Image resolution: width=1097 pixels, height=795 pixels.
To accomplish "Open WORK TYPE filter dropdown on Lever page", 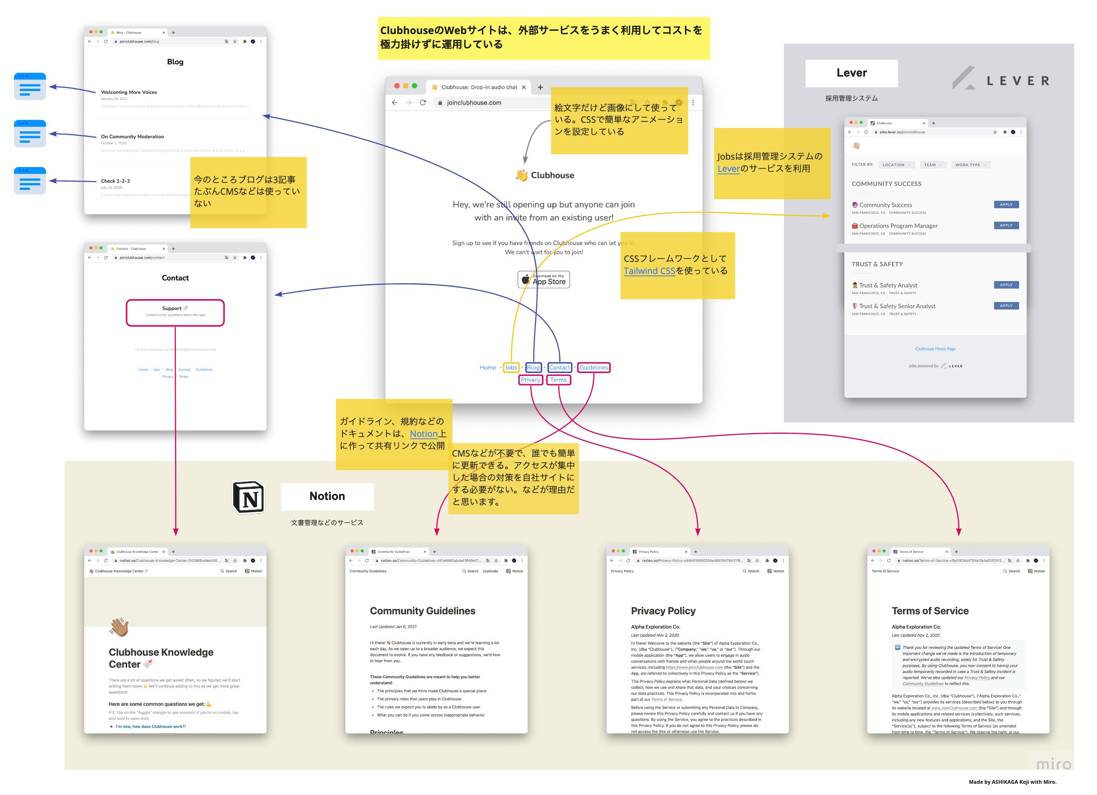I will (x=970, y=165).
